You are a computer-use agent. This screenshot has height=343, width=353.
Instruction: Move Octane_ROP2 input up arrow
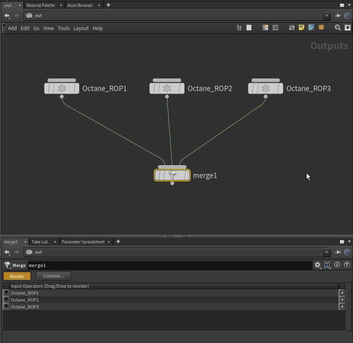[x=6, y=300]
